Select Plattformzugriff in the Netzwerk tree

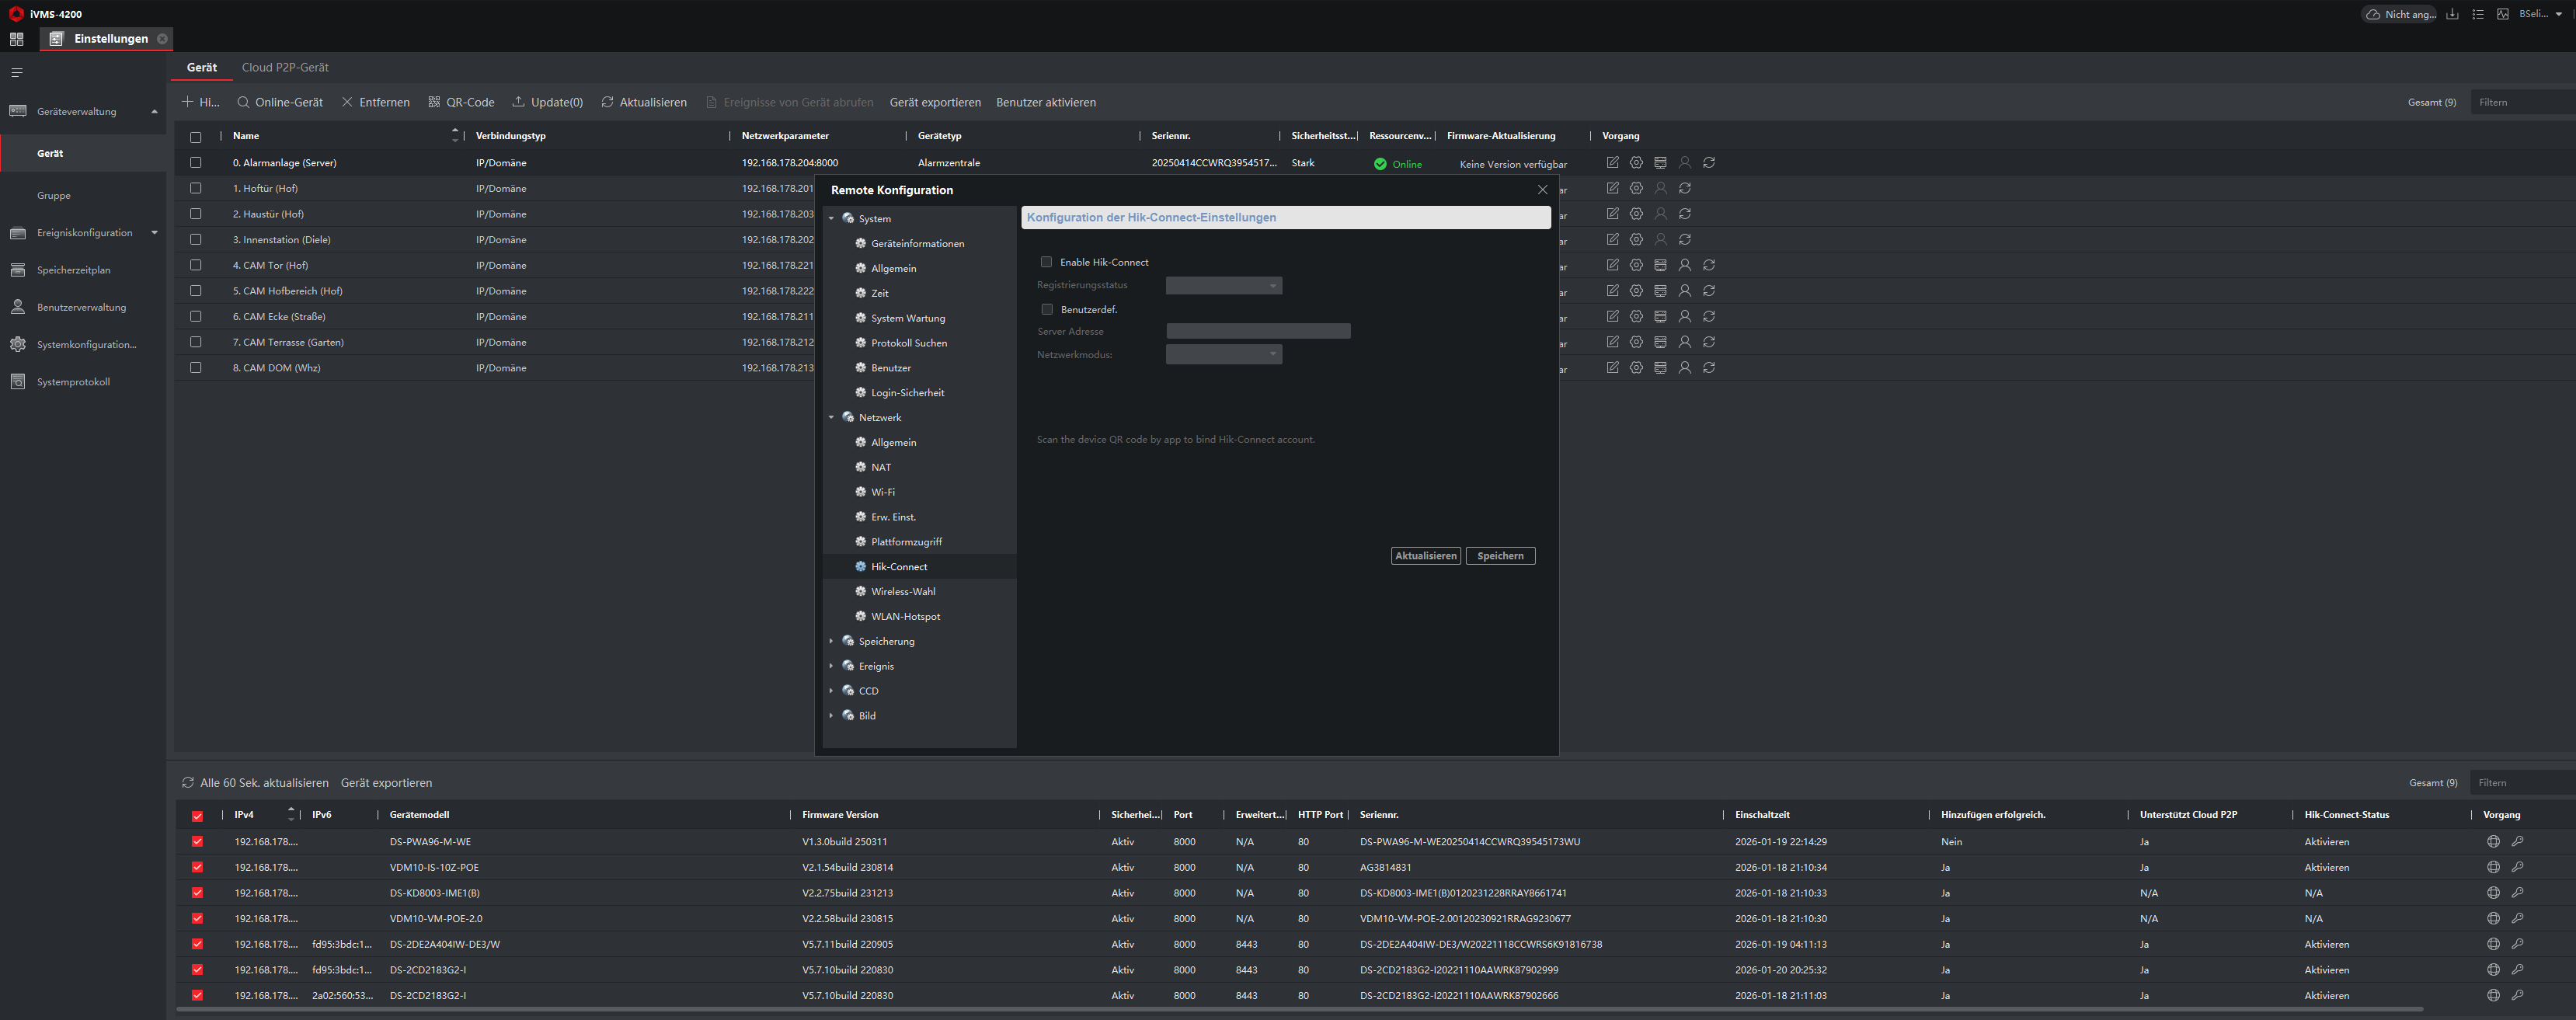tap(906, 542)
